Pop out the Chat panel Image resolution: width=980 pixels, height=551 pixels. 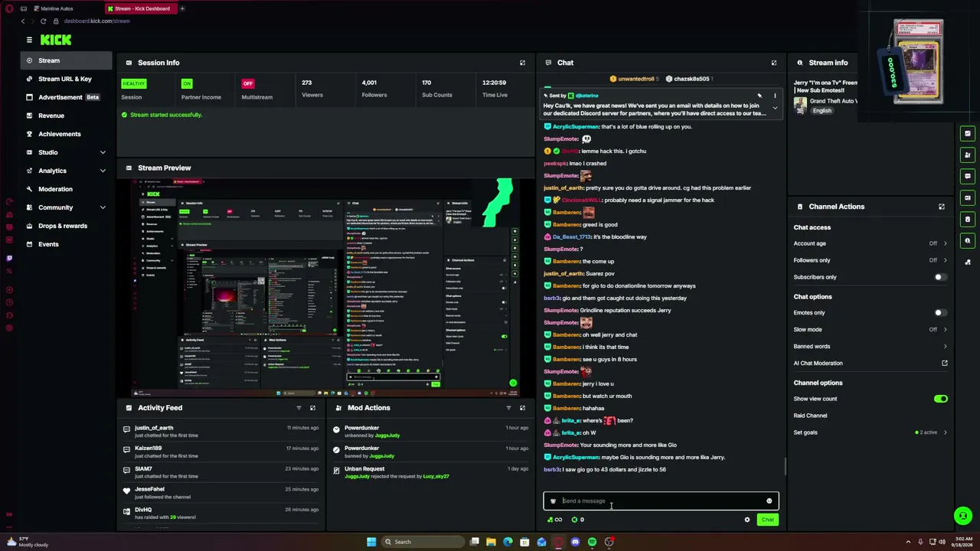[x=773, y=63]
